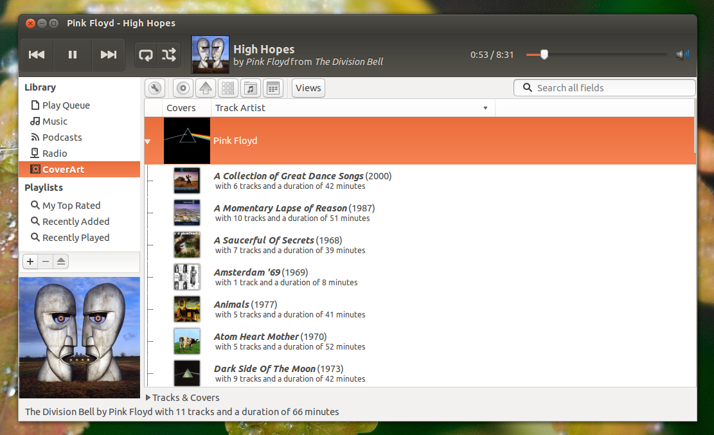Select CoverArt source in sidebar
The width and height of the screenshot is (714, 435).
[79, 170]
